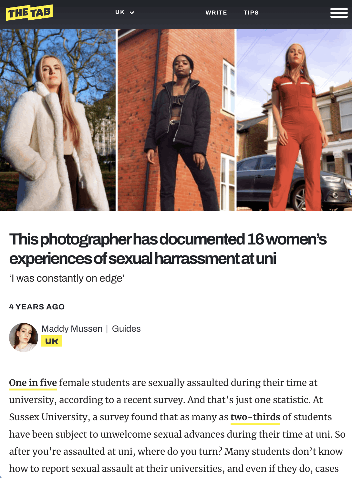Click the separator bar between author and Guides
Viewport: 352px width, 478px height.
(107, 329)
